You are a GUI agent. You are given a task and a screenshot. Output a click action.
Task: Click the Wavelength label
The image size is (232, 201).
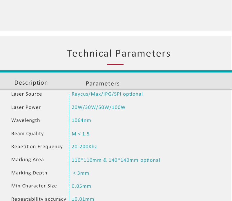pos(26,120)
